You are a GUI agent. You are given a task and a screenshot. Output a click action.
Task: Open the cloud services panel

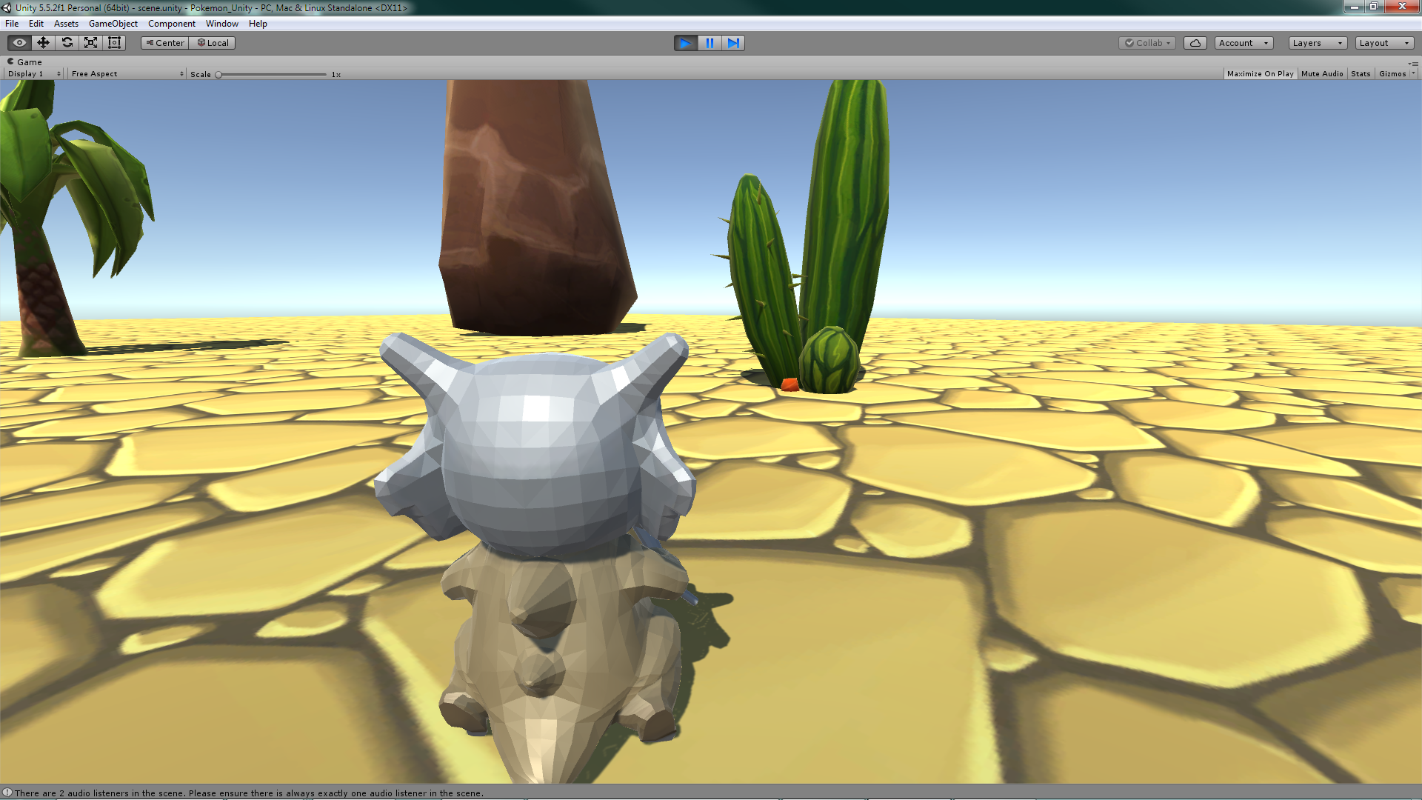point(1195,43)
